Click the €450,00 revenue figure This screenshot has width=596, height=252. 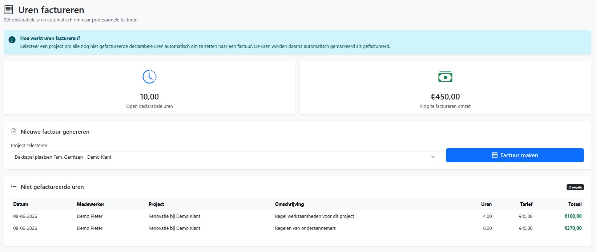pos(445,97)
